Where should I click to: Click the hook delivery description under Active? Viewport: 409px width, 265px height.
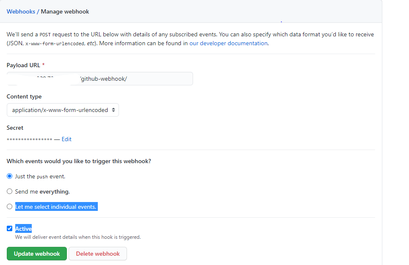[x=78, y=237]
